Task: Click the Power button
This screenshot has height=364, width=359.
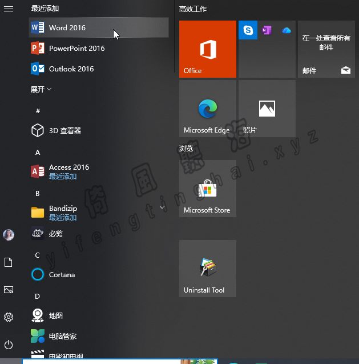Action: 9,345
